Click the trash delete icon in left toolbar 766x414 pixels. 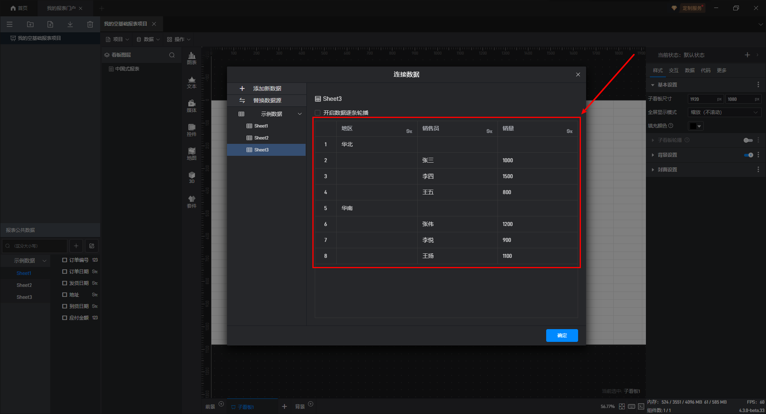pos(90,24)
